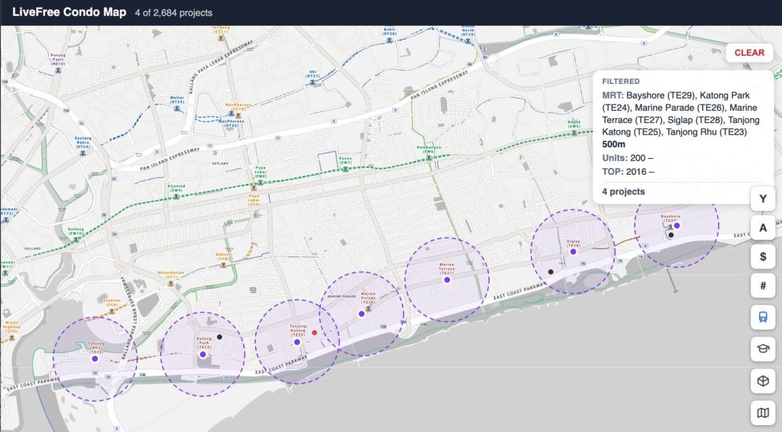
Task: Click the Kembangan (EW6) station icon
Action: [429, 157]
